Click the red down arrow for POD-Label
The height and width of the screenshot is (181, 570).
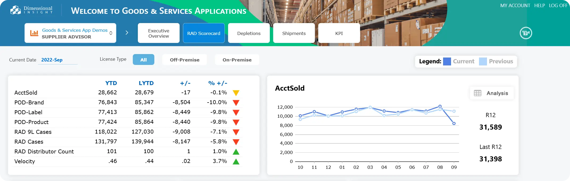[x=236, y=113]
